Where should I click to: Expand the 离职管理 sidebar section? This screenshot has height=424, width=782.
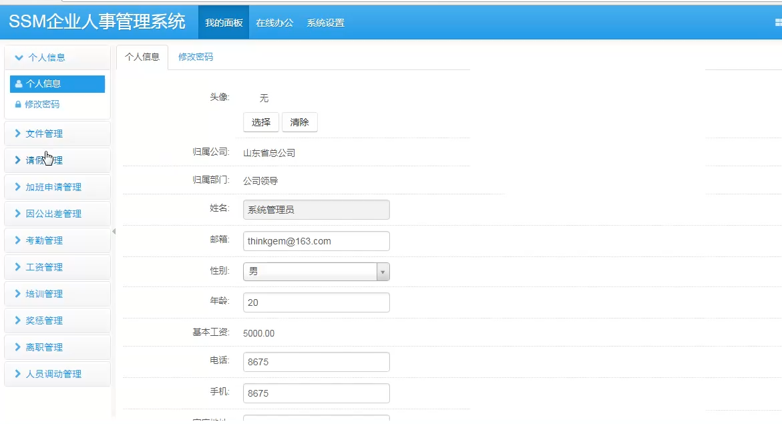click(57, 347)
